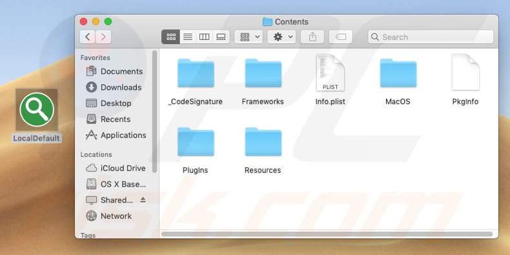Open the group-by arrangement dropdown
The width and height of the screenshot is (510, 255).
249,37
